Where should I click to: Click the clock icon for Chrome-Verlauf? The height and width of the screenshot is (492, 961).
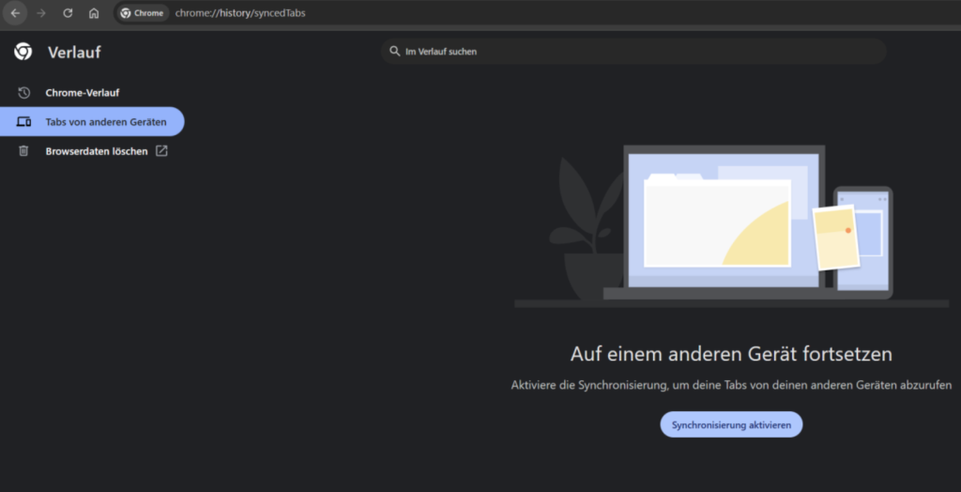(24, 93)
